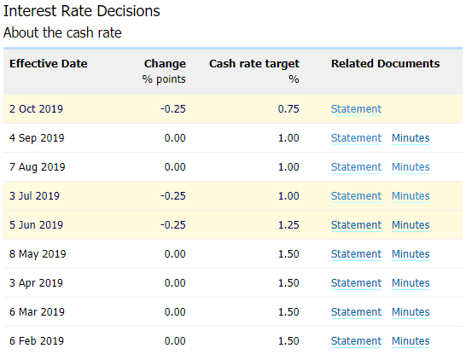This screenshot has height=354, width=466.
Task: Open the Minutes link for 5 Jun 2019
Action: click(411, 225)
